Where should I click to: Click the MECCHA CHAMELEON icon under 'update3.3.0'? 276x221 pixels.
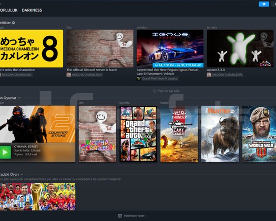pyautogui.click(x=209, y=75)
